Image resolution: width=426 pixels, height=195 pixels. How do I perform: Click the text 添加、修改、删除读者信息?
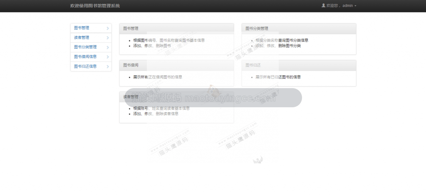pos(156,114)
